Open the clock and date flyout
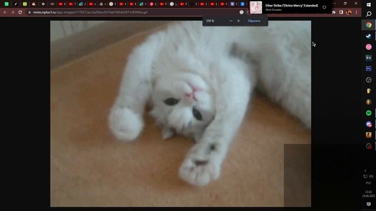 [368, 194]
